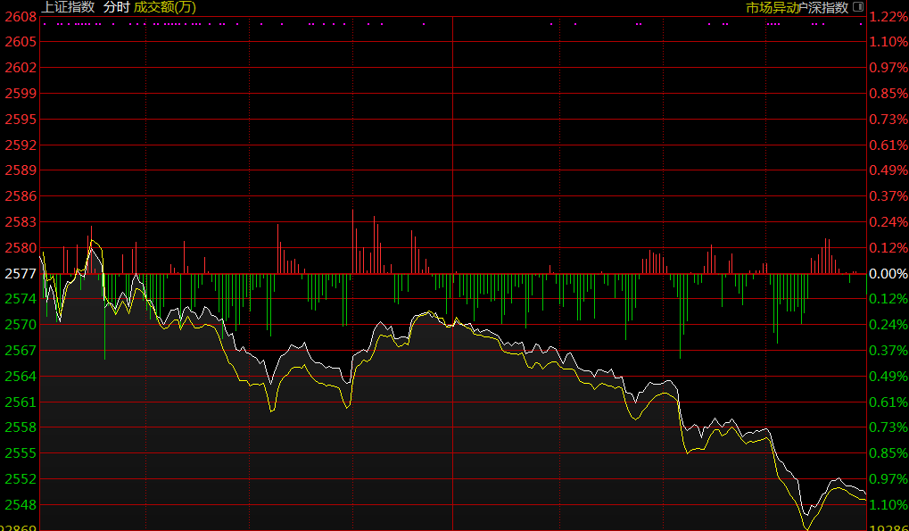Select the 沪深指数 overlay label
The image size is (909, 531).
tap(822, 7)
